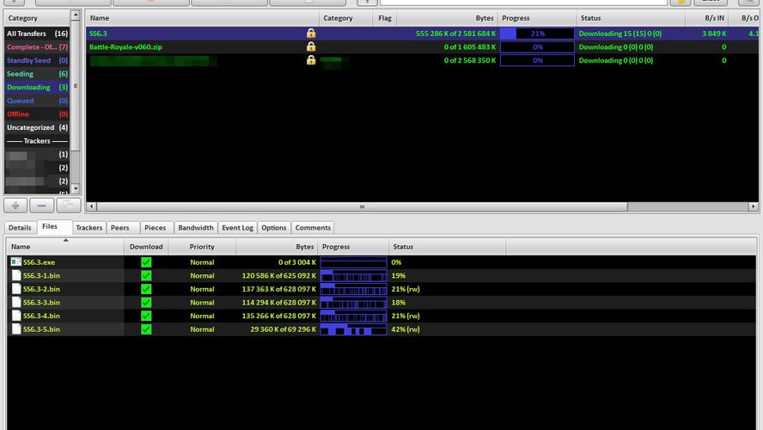Click the SS6.3-5.bin document icon
Image resolution: width=763 pixels, height=430 pixels.
click(x=16, y=329)
